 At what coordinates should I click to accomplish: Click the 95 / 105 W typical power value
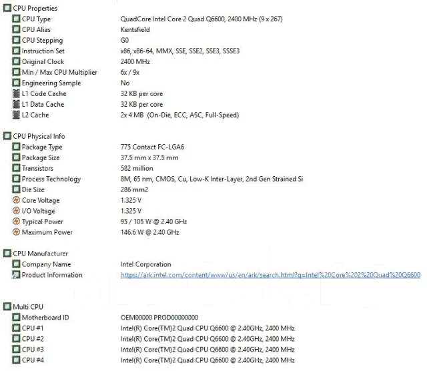(x=153, y=222)
